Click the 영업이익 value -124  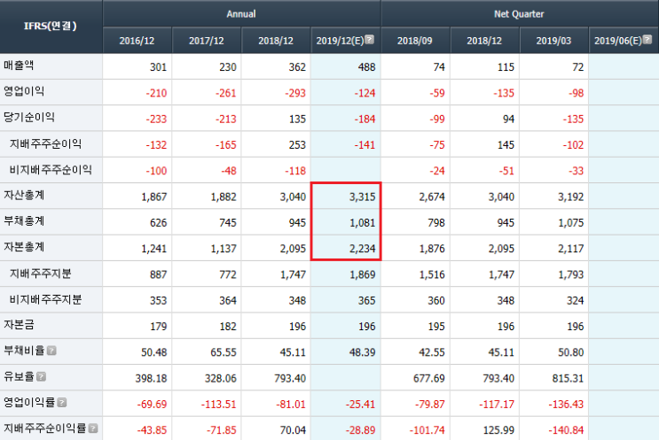[x=365, y=93]
